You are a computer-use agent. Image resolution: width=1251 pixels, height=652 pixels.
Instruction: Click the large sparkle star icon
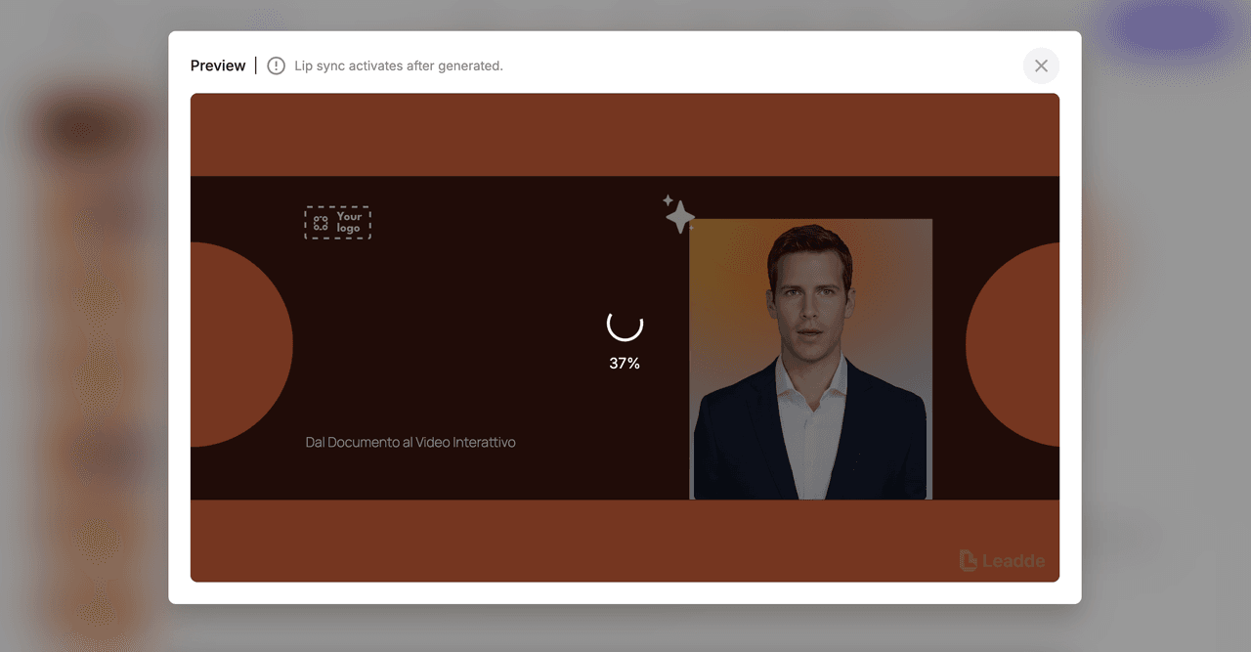pos(680,217)
